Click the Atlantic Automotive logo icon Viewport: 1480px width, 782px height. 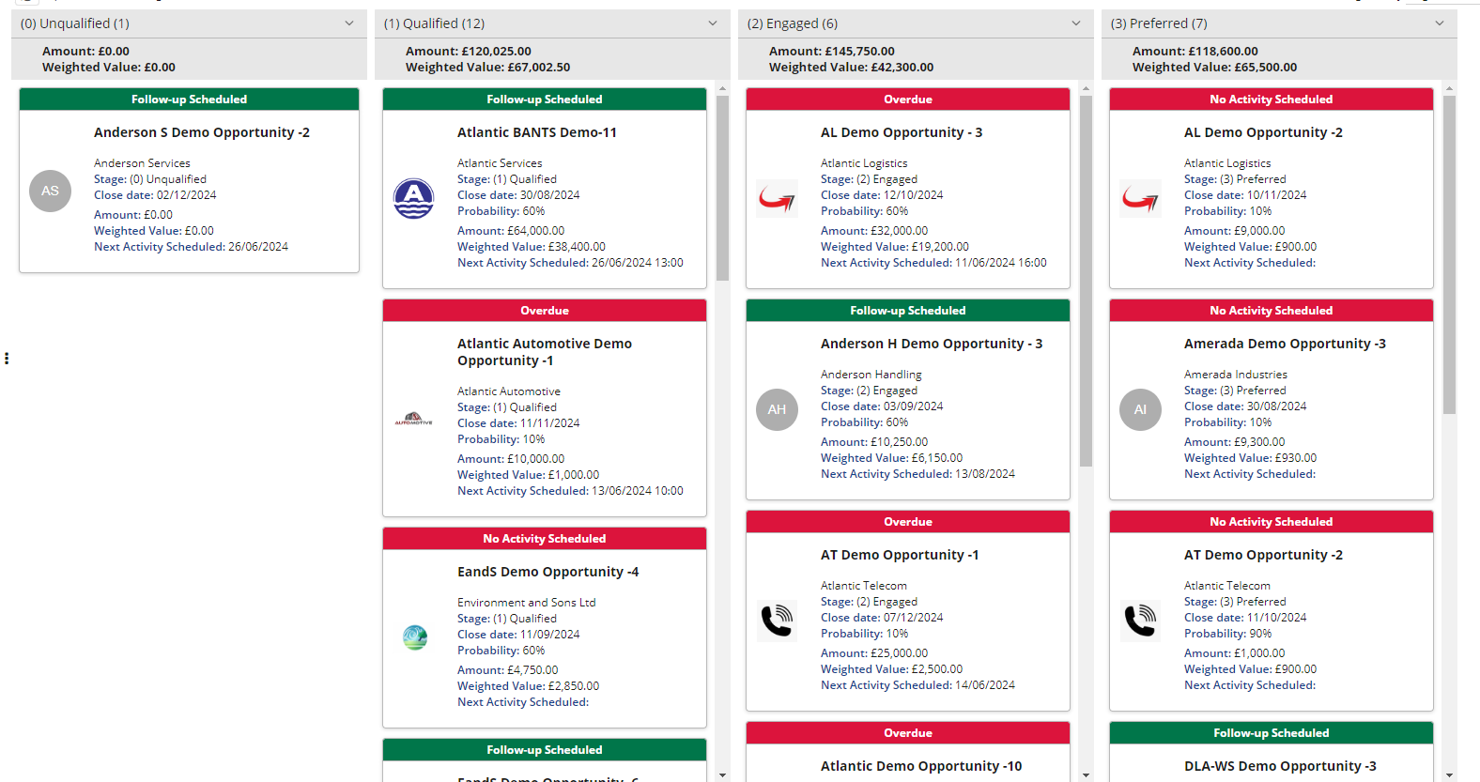413,419
